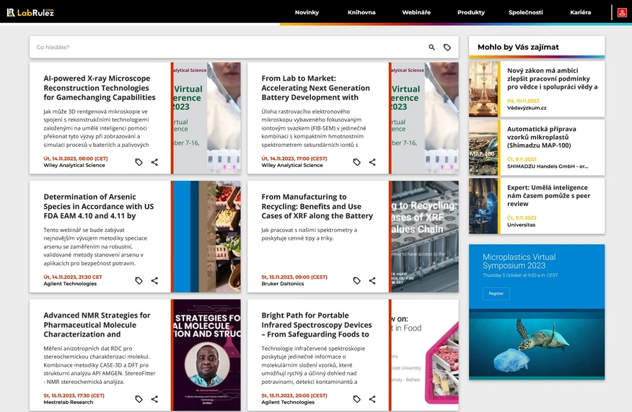Click thumbnail beside 'Nový zákon' article
The height and width of the screenshot is (412, 632).
click(x=483, y=89)
